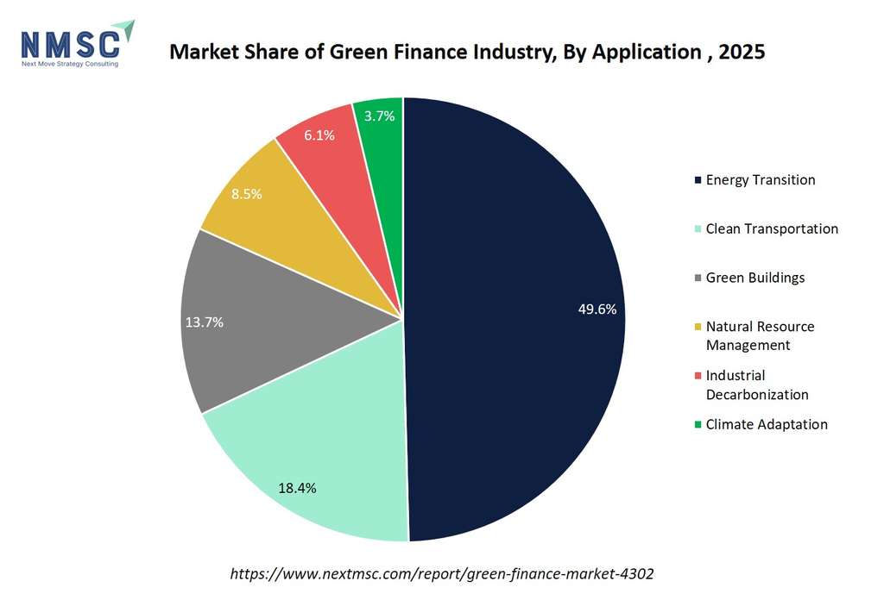Select the Green Buildings legend label

point(755,278)
